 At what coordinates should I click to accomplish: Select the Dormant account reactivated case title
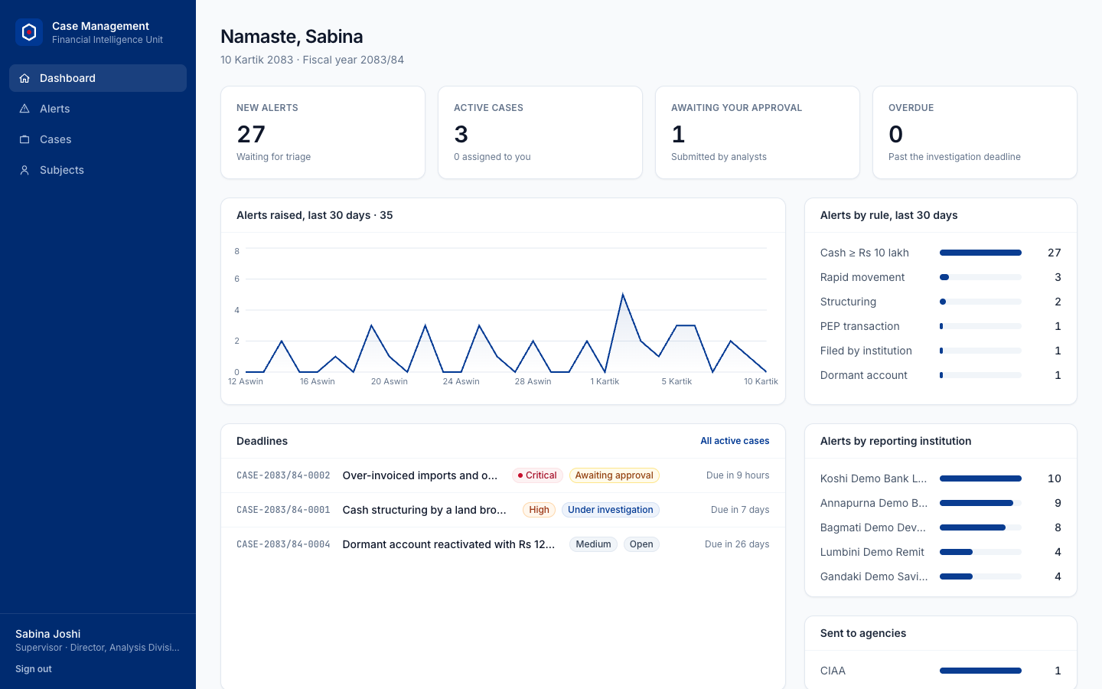tap(449, 544)
